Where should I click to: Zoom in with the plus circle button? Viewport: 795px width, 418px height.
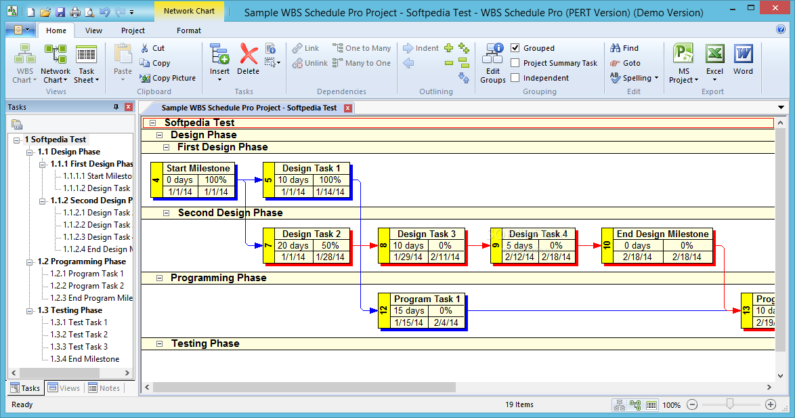[771, 404]
